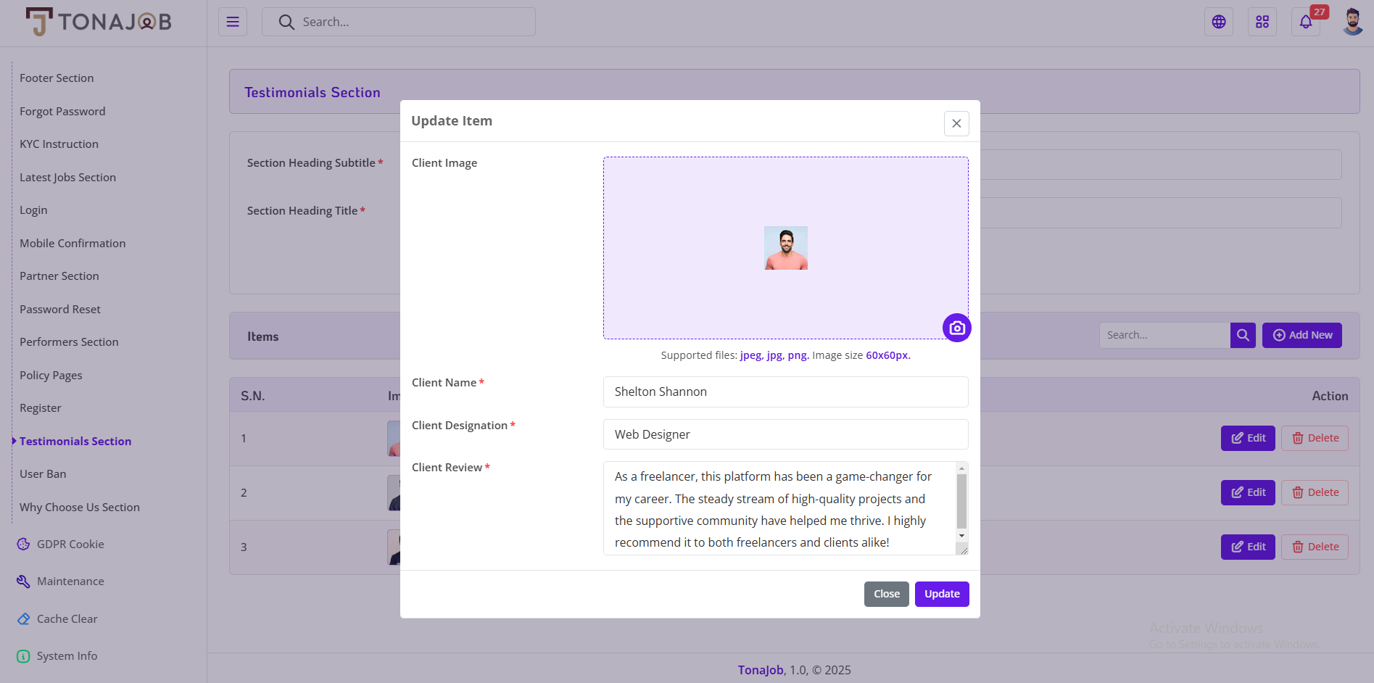This screenshot has height=683, width=1374.
Task: Open System Info in the sidebar
Action: (x=67, y=656)
